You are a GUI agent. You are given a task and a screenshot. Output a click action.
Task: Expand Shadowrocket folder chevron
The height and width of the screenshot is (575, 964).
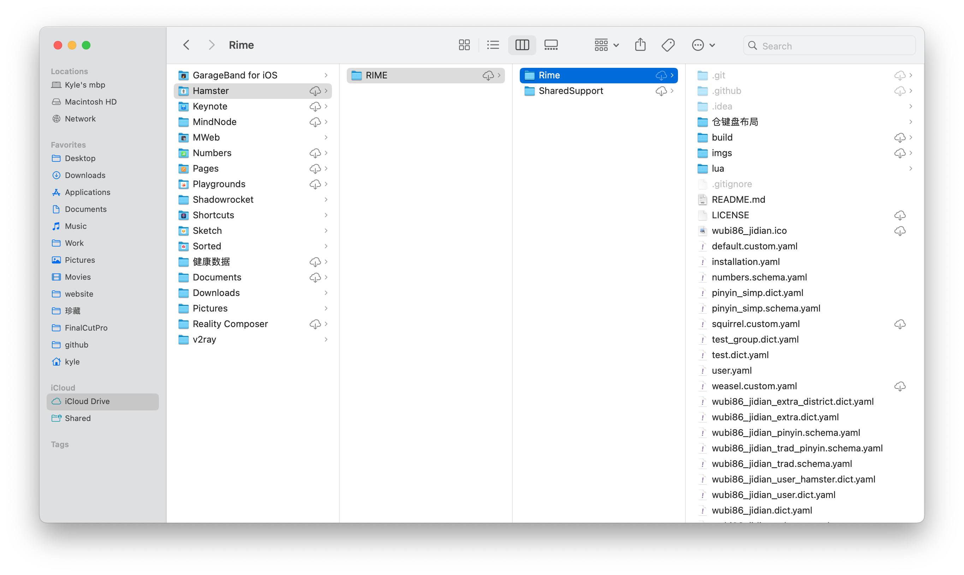pos(326,200)
